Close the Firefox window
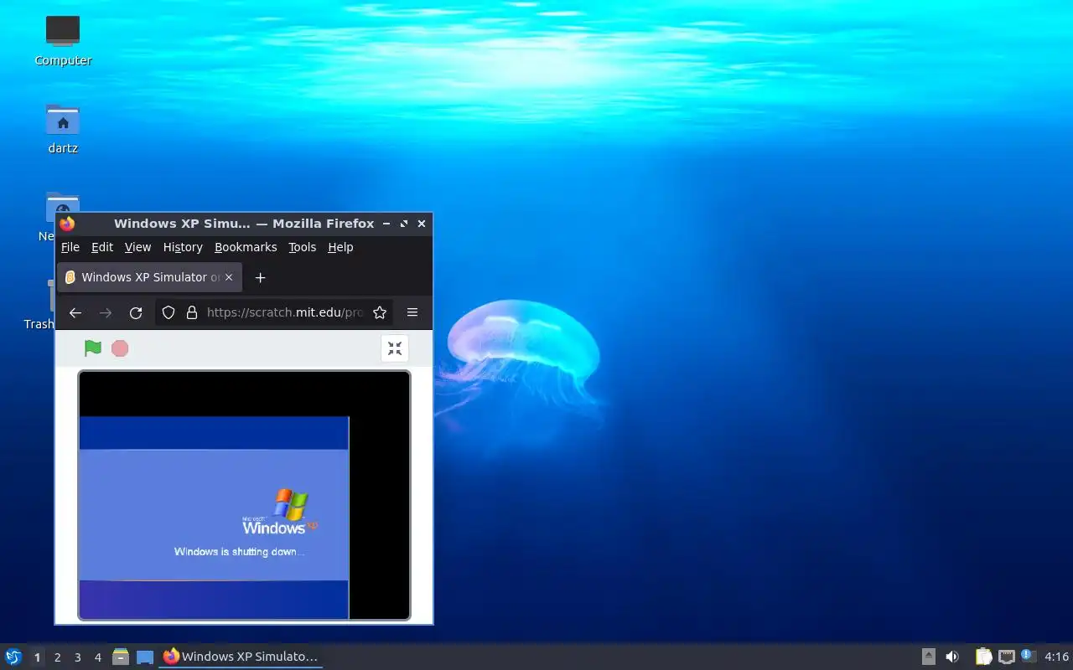1073x670 pixels. 422,224
